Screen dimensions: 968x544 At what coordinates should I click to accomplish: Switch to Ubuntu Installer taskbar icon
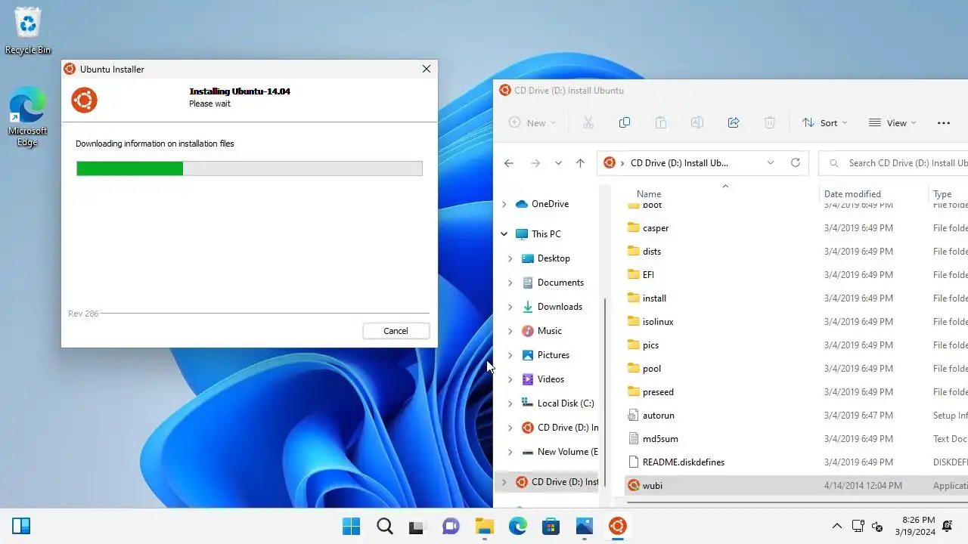pyautogui.click(x=617, y=526)
